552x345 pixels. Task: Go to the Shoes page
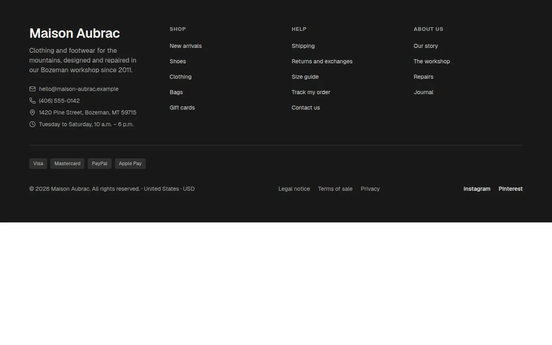coord(178,61)
